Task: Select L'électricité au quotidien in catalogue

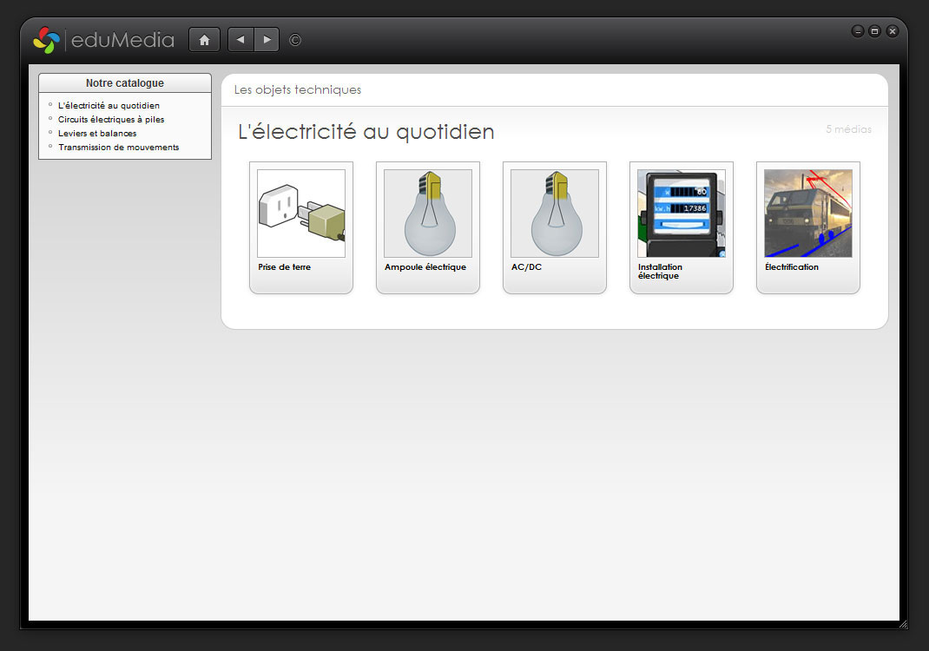Action: [109, 106]
